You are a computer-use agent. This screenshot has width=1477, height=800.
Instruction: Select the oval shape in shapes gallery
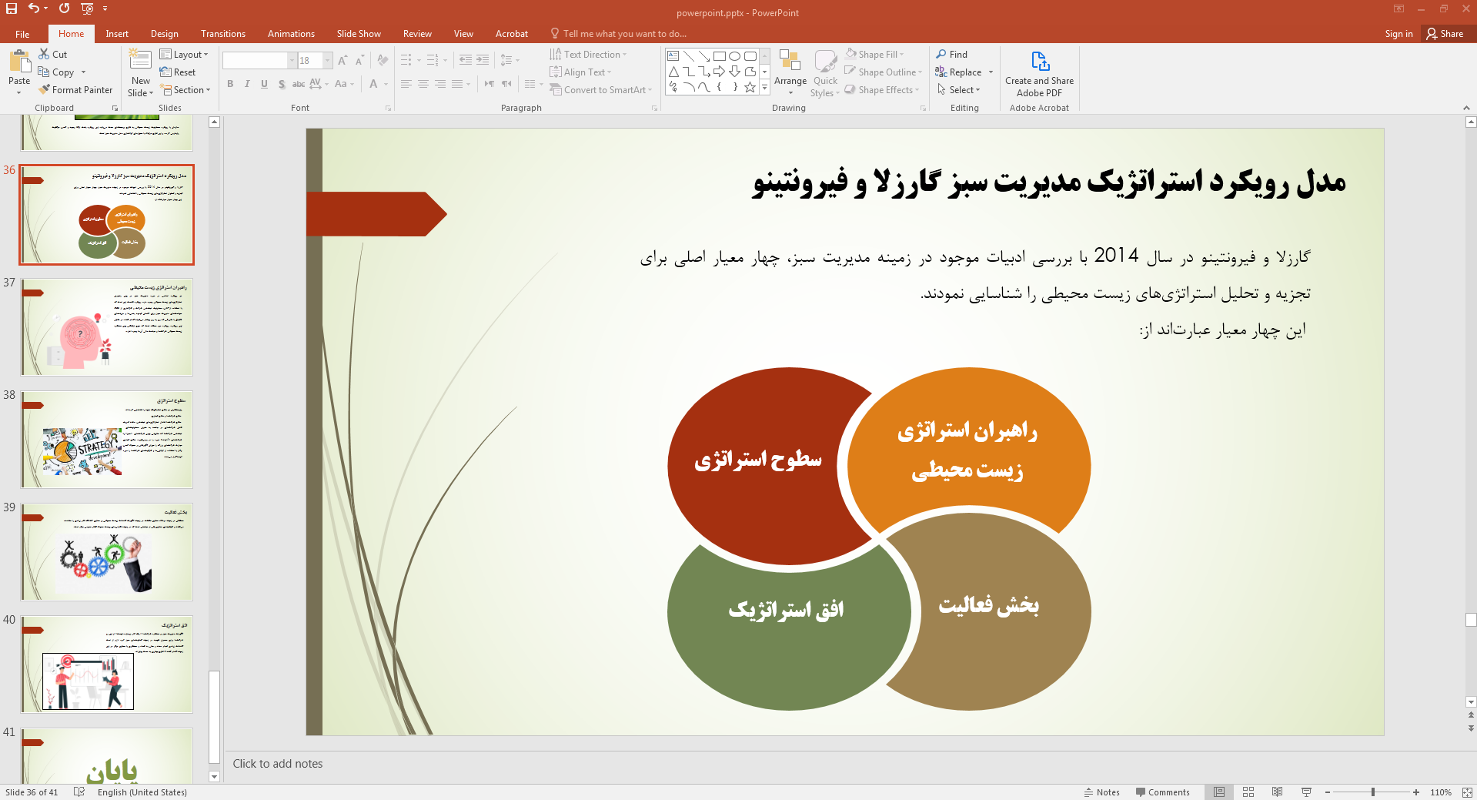pyautogui.click(x=734, y=56)
